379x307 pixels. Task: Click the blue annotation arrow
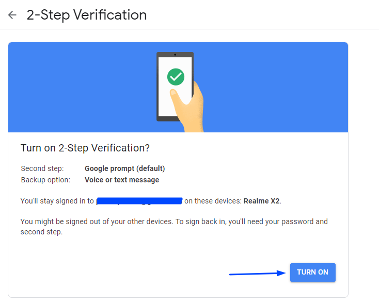tap(257, 273)
